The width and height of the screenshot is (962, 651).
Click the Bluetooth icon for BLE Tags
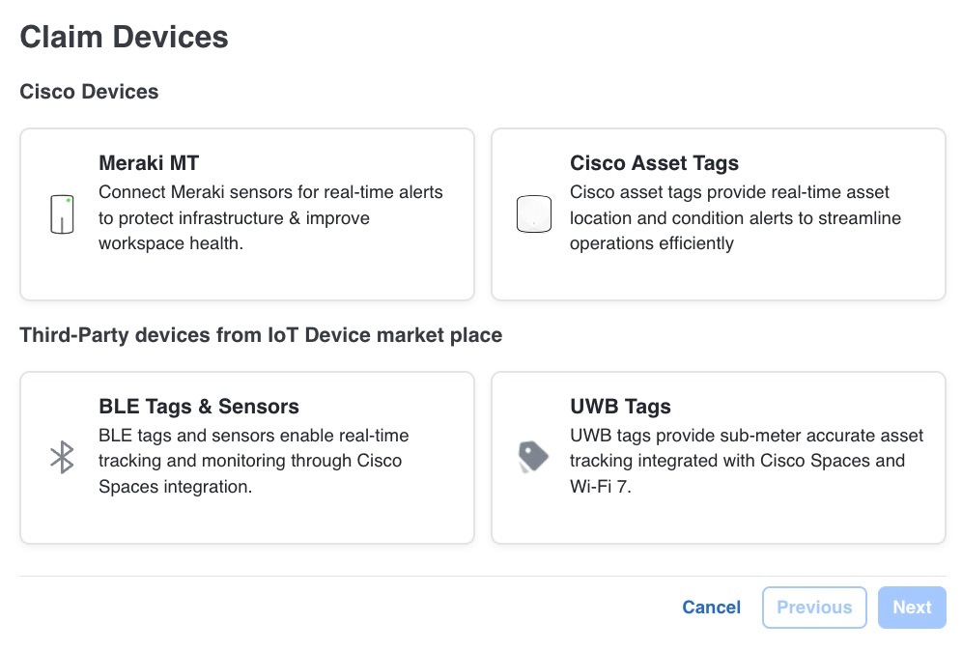62,457
